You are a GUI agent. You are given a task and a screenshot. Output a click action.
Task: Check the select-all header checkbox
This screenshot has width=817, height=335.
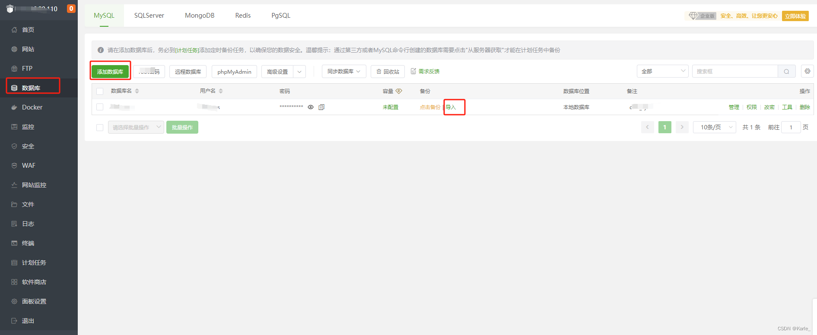100,91
